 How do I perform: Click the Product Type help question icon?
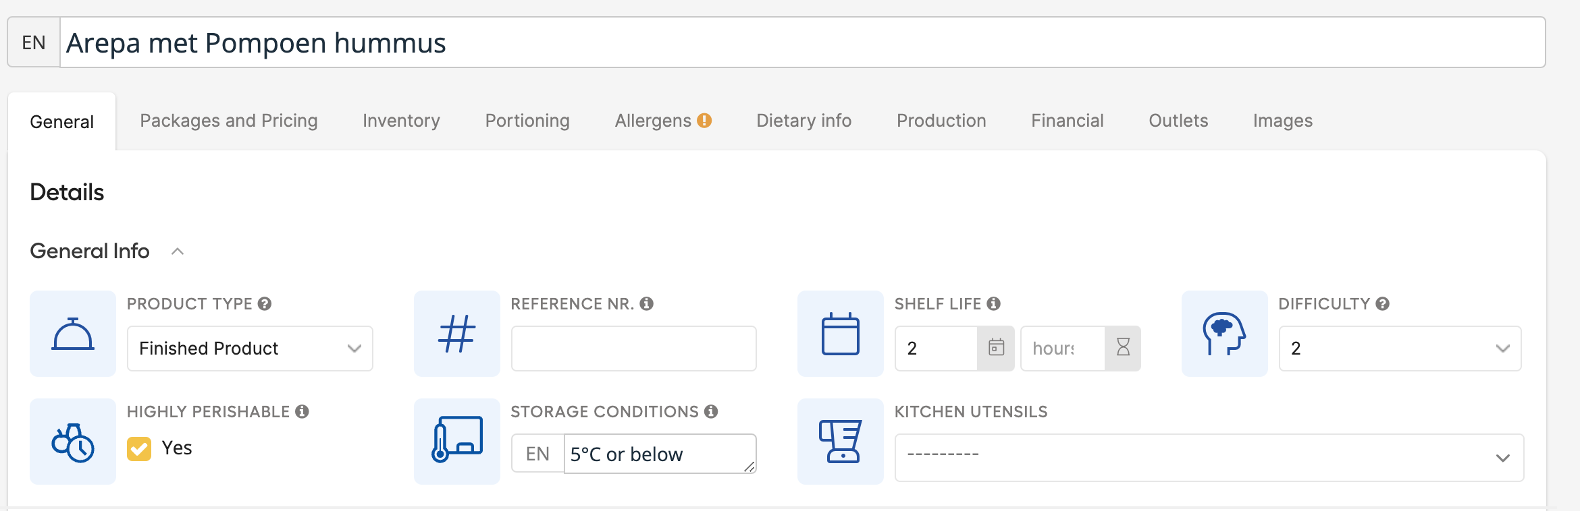pos(265,304)
